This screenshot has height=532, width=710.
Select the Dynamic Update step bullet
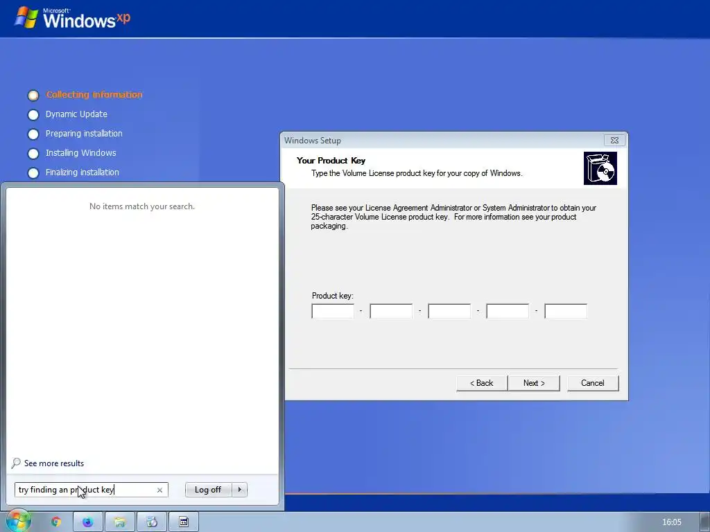click(33, 115)
